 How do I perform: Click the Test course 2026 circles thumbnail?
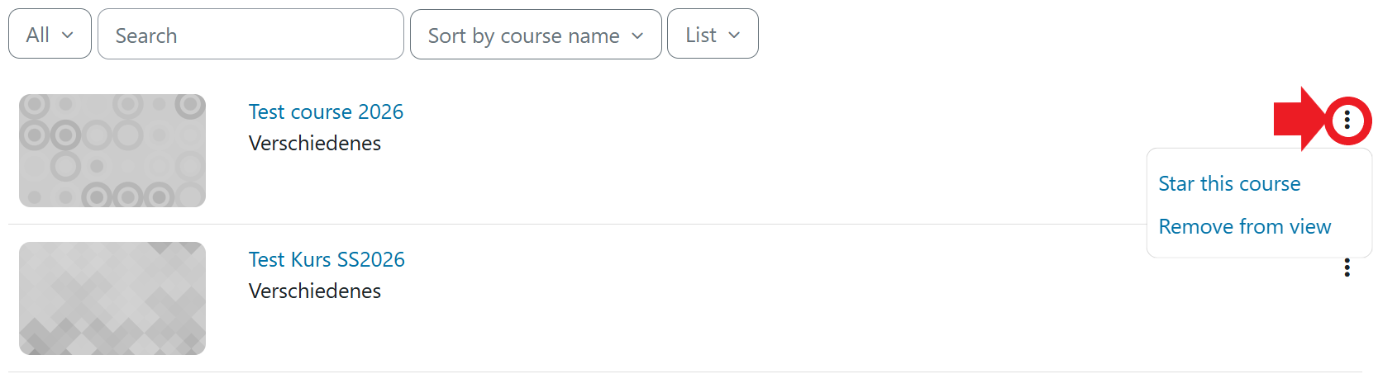[x=112, y=150]
